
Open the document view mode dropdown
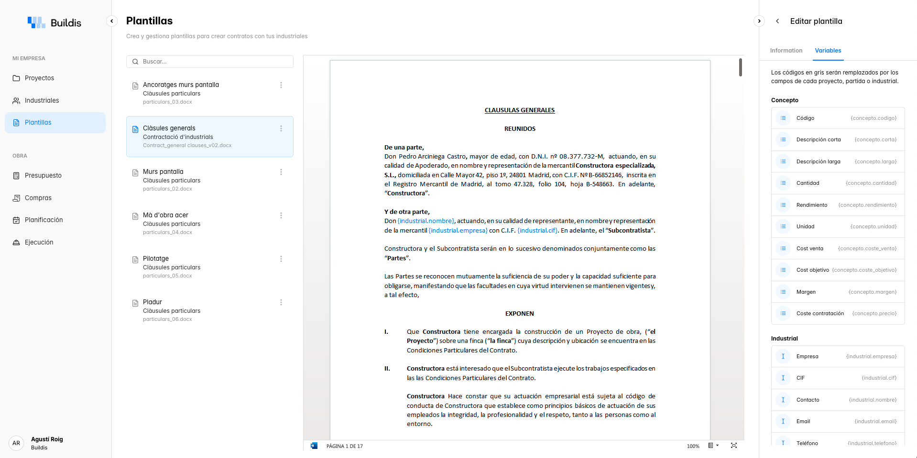point(713,446)
